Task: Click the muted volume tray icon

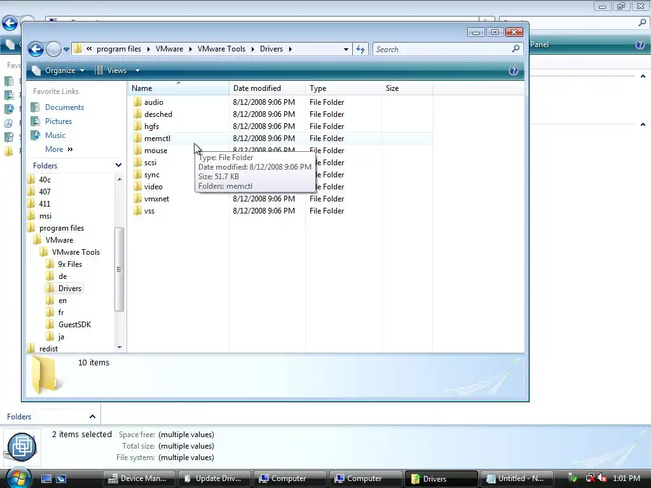Action: tap(603, 478)
